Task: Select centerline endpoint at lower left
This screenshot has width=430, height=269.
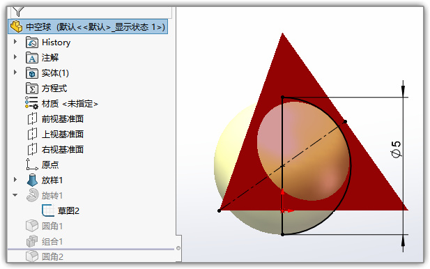Action: (219, 210)
